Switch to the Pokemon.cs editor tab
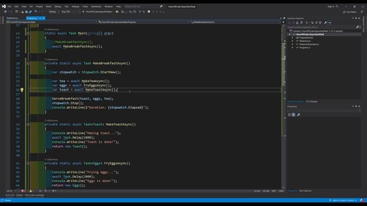Image resolution: width=367 pixels, height=206 pixels. (12, 18)
